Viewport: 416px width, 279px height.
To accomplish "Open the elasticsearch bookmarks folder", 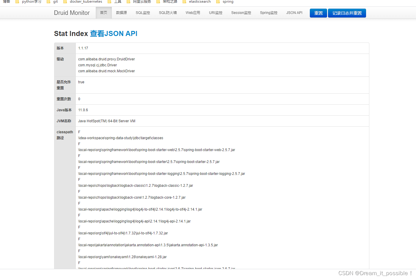I will 200,2.
